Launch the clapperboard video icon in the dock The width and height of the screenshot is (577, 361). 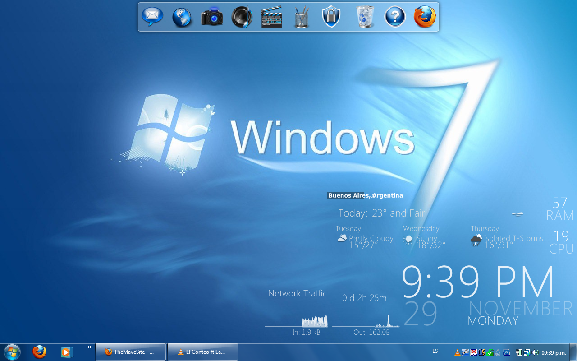pyautogui.click(x=271, y=17)
